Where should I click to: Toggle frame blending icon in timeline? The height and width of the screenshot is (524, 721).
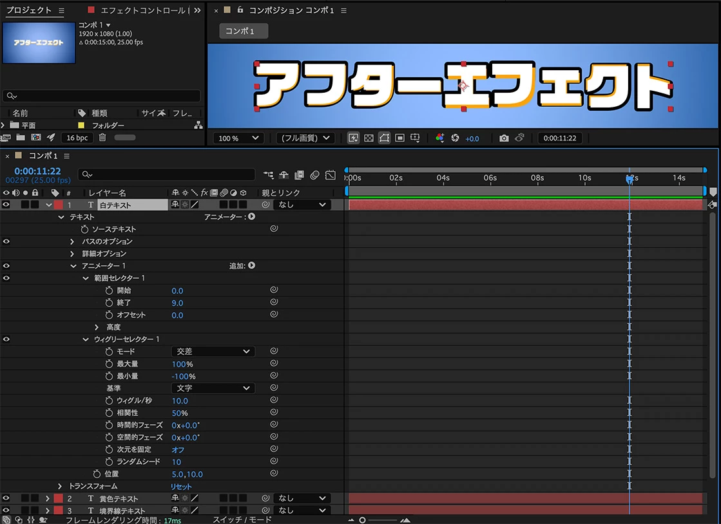click(x=300, y=175)
